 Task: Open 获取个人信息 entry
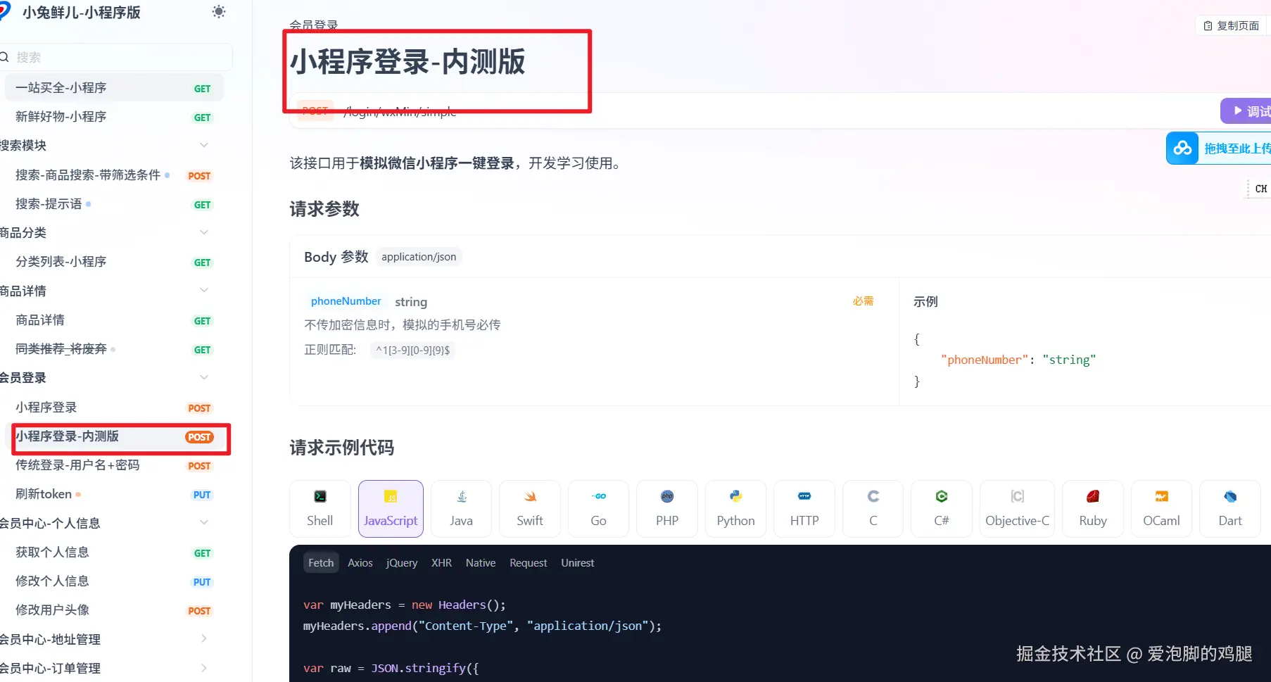click(114, 552)
